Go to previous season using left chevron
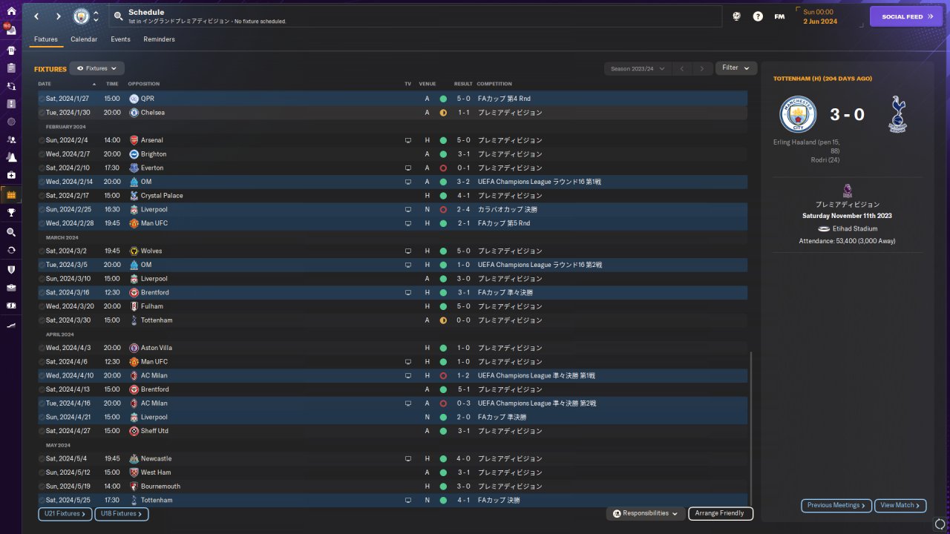The image size is (950, 534). (x=682, y=68)
